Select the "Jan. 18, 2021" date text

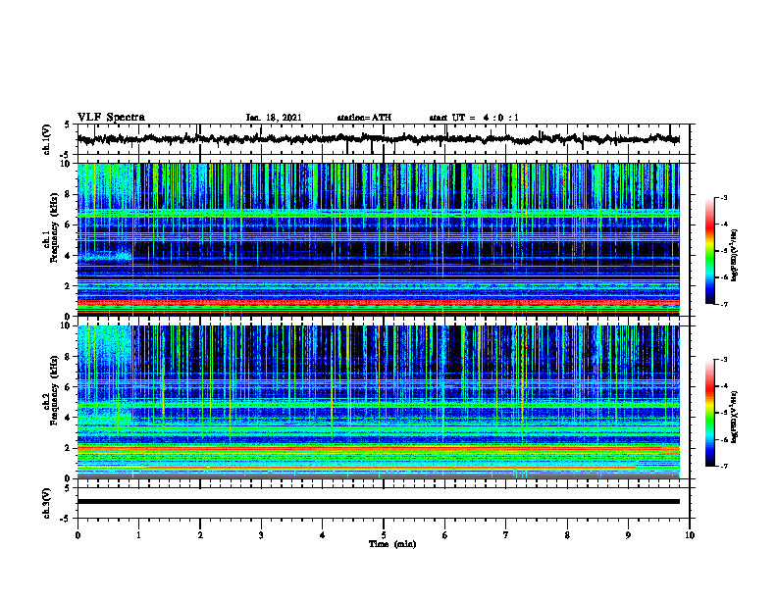(274, 118)
